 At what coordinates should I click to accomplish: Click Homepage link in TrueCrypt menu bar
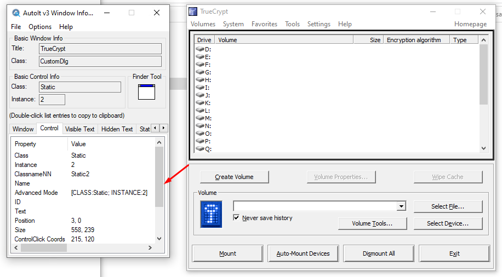click(x=470, y=24)
